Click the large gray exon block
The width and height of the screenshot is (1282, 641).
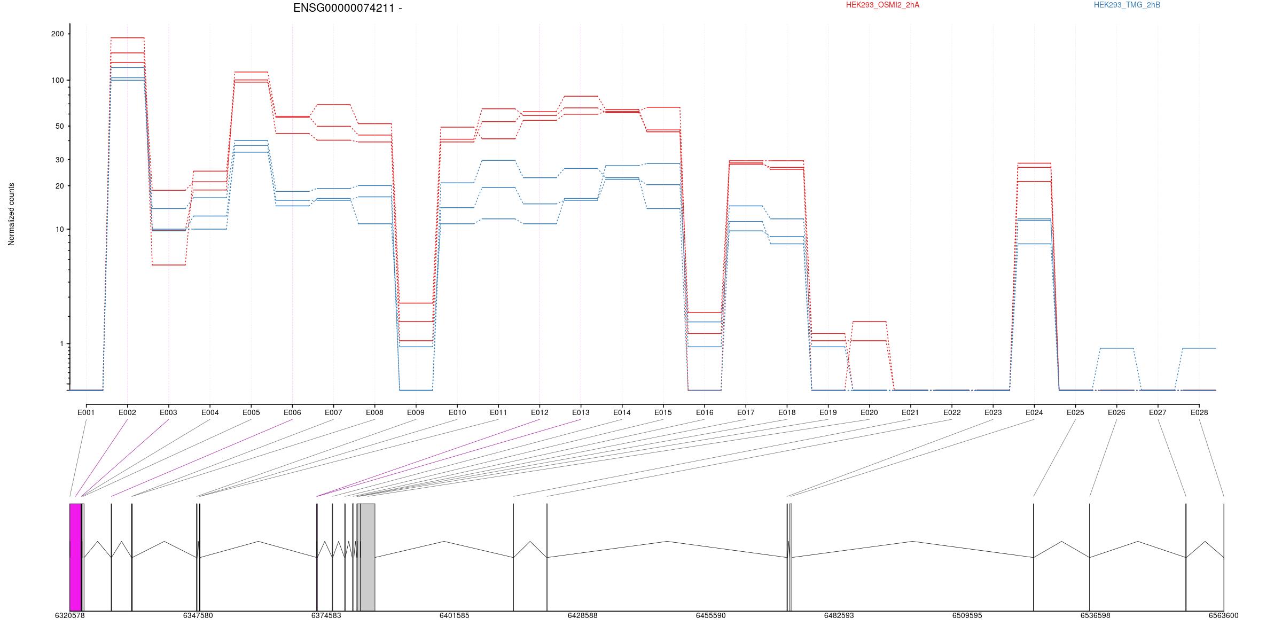[x=368, y=557]
